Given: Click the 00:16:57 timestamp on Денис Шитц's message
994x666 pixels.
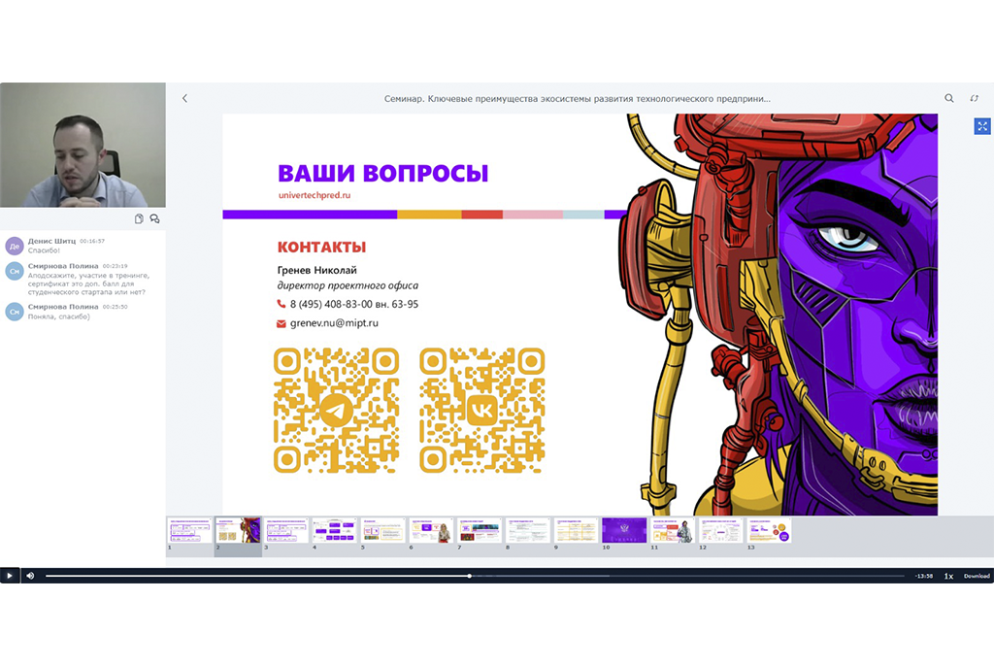Looking at the screenshot, I should point(92,241).
